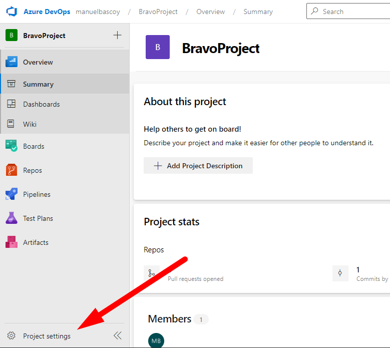Click the MB member avatar

tap(156, 341)
